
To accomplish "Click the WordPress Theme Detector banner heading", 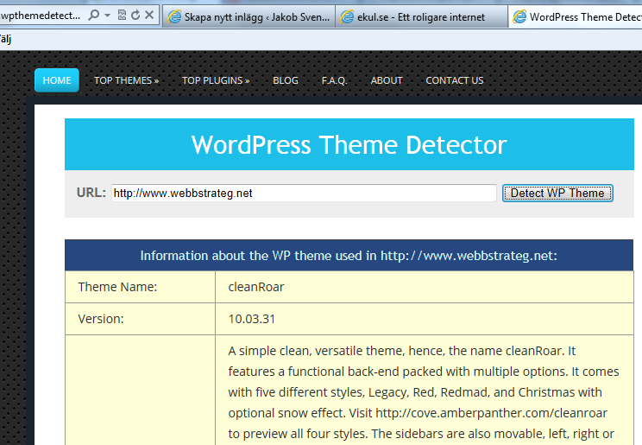I will click(x=349, y=145).
